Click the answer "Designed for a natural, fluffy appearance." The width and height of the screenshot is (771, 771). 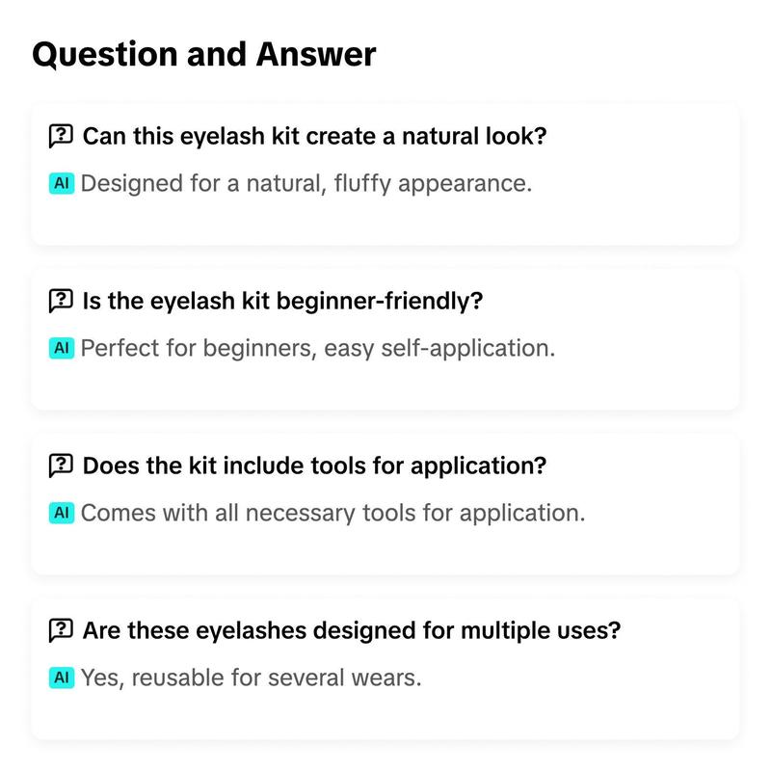click(306, 183)
